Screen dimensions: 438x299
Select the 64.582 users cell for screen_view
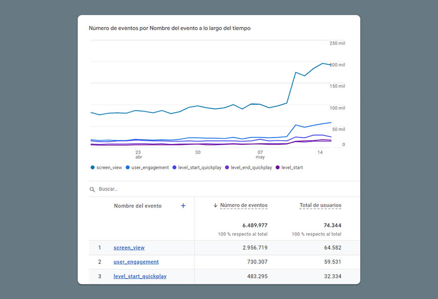[331, 247]
